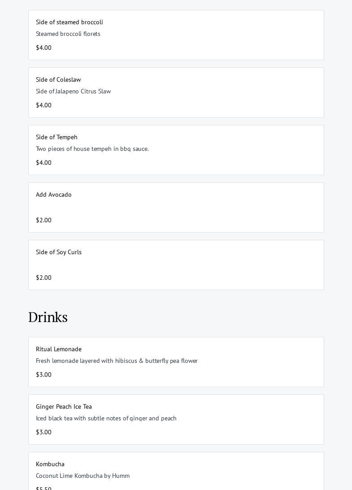352x490 pixels.
Task: Select the Side of Coleslaw card
Action: coord(176,93)
